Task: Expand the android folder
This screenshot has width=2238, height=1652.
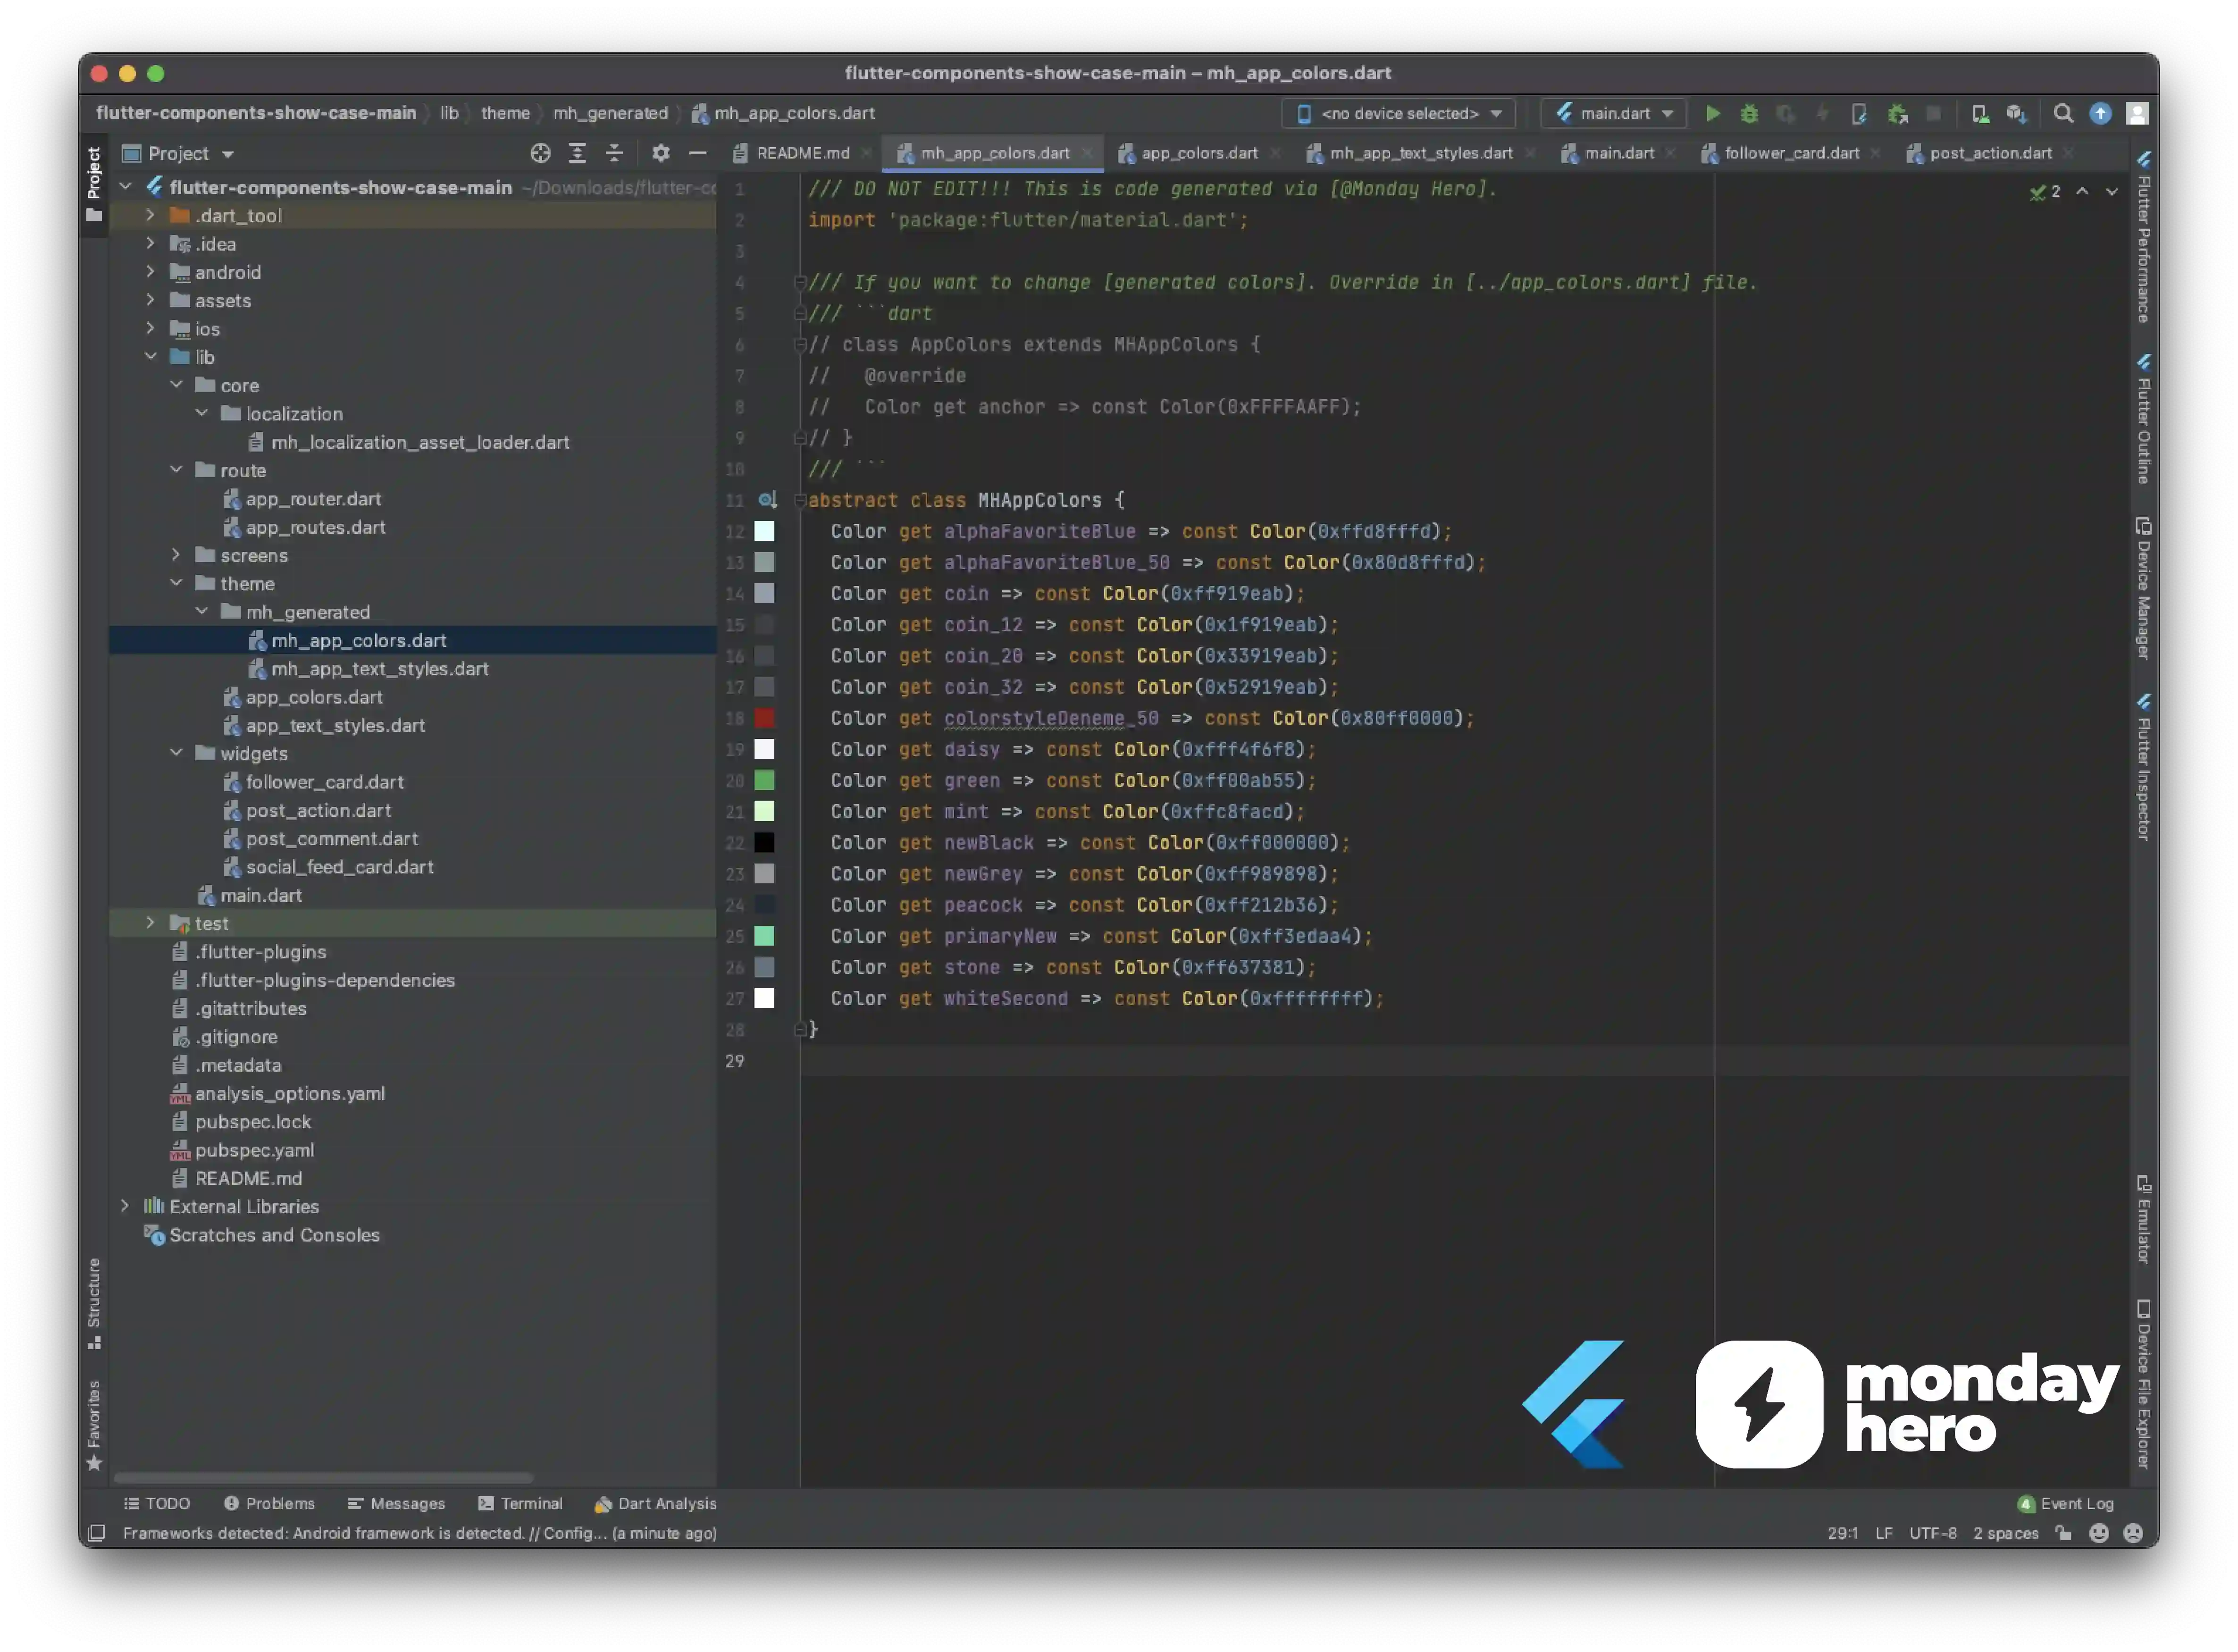Action: click(x=150, y=272)
